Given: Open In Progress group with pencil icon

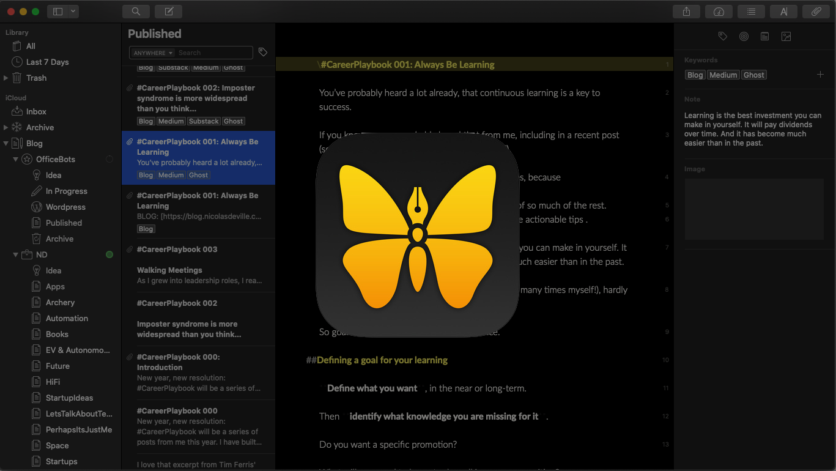Looking at the screenshot, I should click(66, 191).
